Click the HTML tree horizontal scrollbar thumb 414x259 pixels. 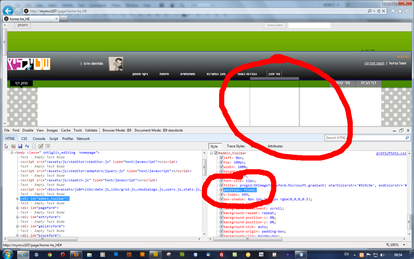pos(43,239)
